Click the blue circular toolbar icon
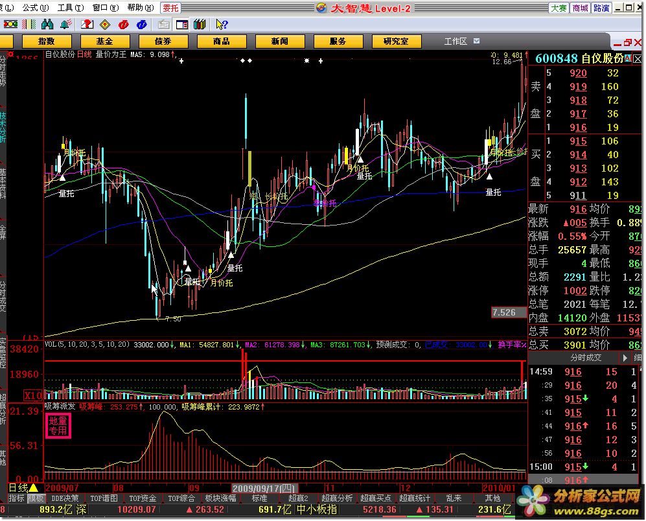Image resolution: width=646 pixels, height=521 pixels. pyautogui.click(x=141, y=25)
